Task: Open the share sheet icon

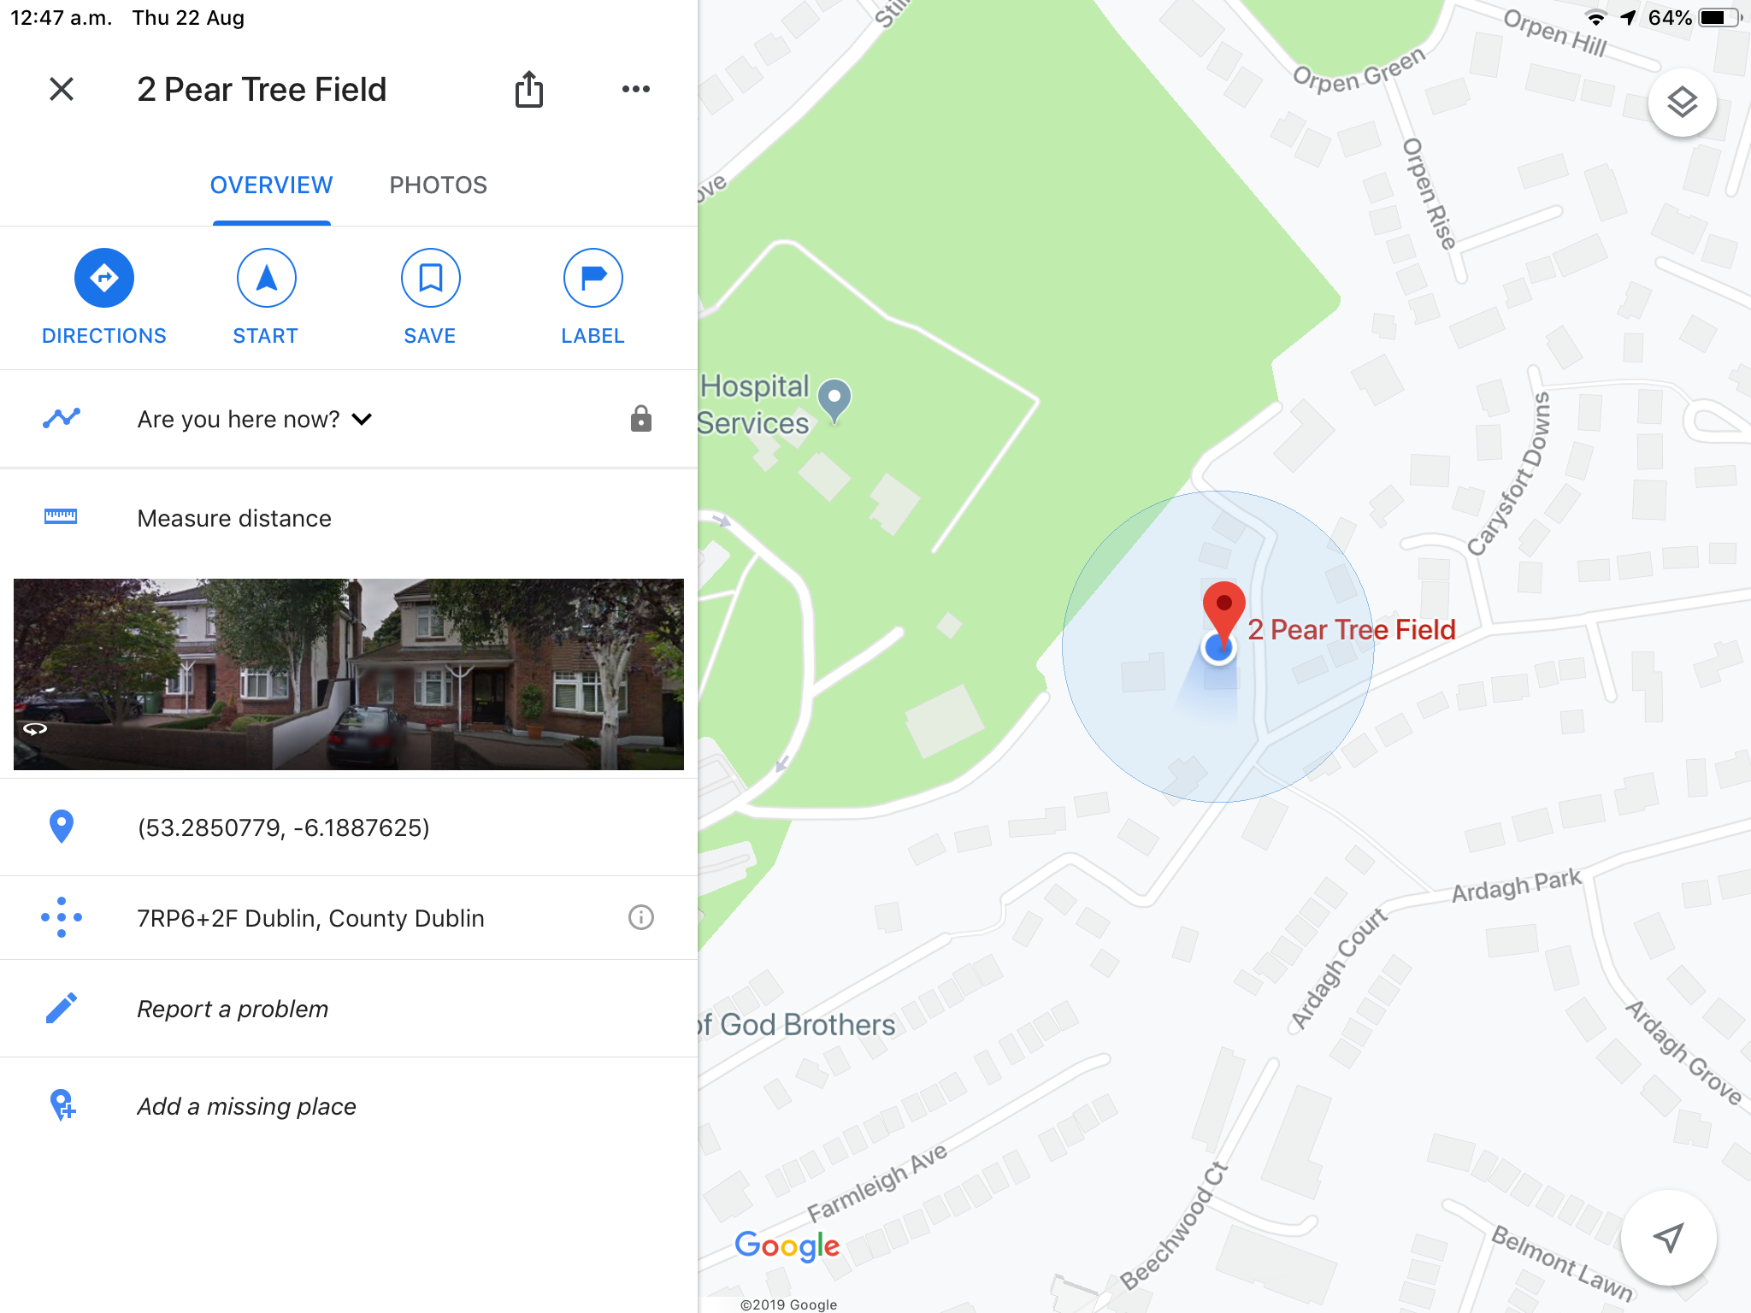Action: 529,89
